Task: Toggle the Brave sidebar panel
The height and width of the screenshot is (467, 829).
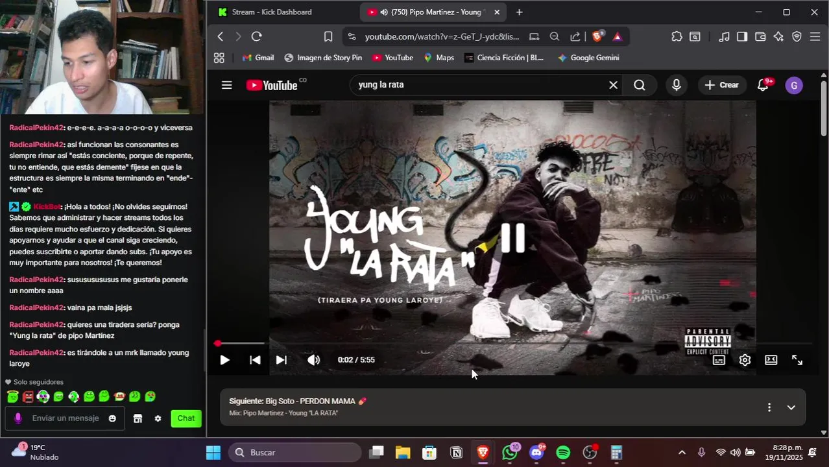Action: point(742,37)
